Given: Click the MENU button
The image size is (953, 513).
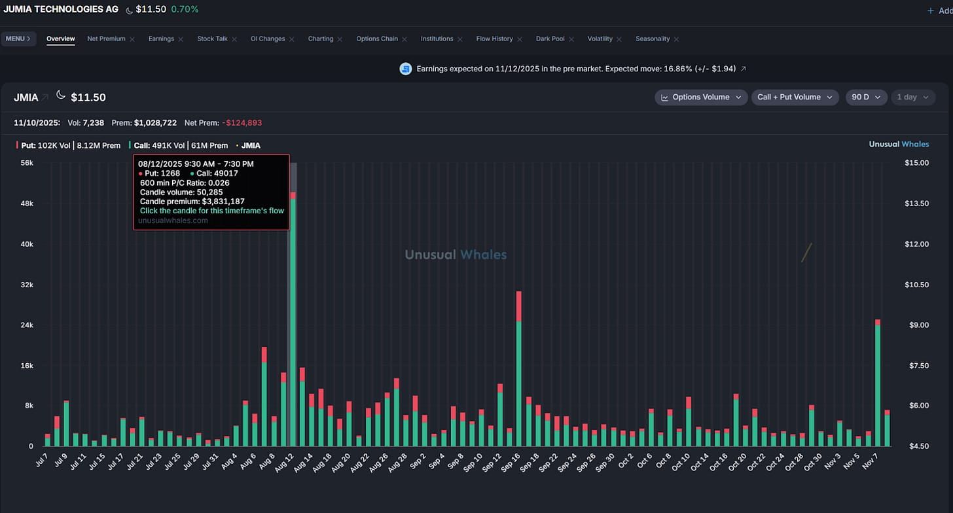Looking at the screenshot, I should 18,39.
